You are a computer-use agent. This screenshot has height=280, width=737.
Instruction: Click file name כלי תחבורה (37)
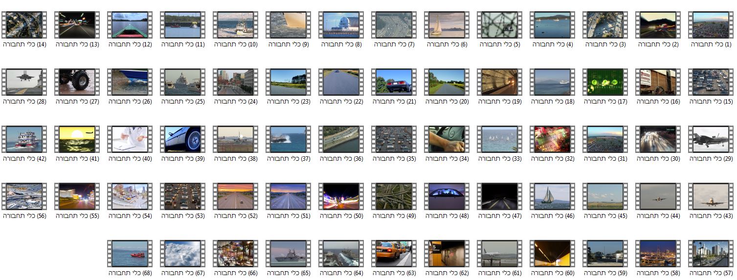(x=289, y=159)
